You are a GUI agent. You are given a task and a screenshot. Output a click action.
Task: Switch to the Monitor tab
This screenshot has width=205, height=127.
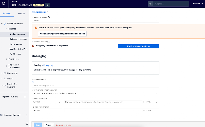[x=21, y=14]
